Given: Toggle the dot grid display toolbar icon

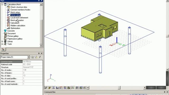Looking at the screenshot, I should (x=73, y=88).
